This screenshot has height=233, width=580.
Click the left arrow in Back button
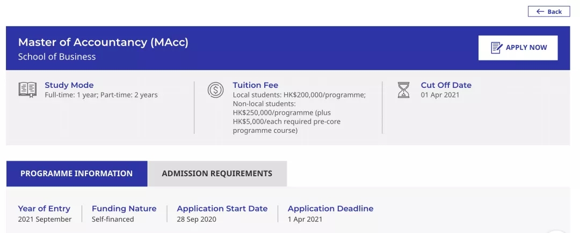[x=540, y=12]
